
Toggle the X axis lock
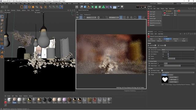coord(50,7)
